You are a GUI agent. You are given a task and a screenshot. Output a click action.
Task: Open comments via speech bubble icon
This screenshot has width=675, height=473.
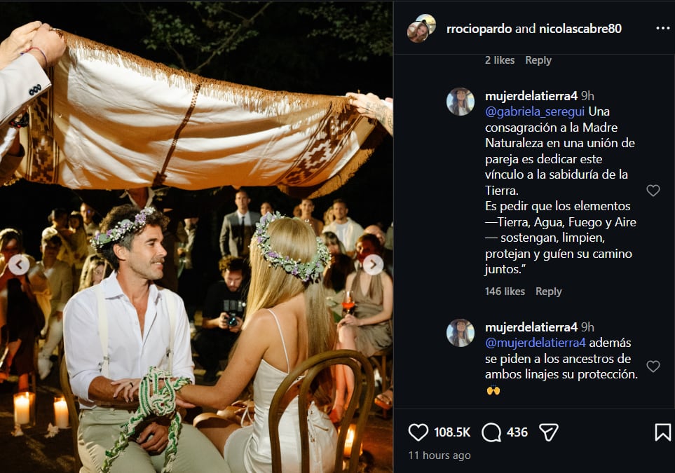(491, 432)
